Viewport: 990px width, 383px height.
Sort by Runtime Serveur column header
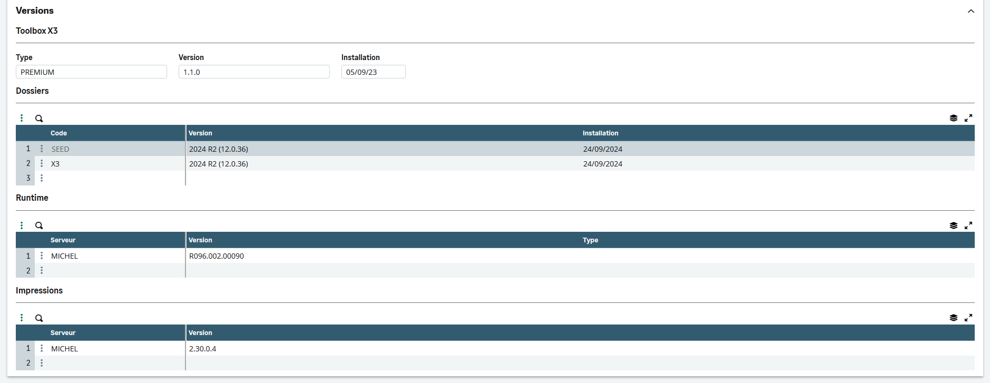tap(63, 240)
